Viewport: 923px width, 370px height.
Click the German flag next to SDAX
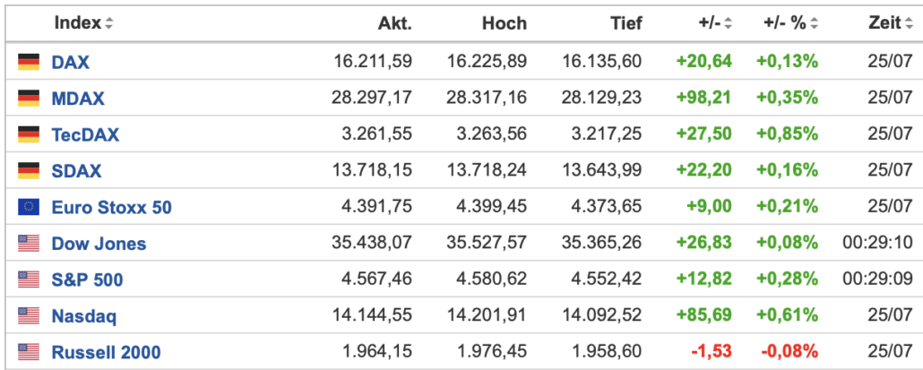coord(29,170)
